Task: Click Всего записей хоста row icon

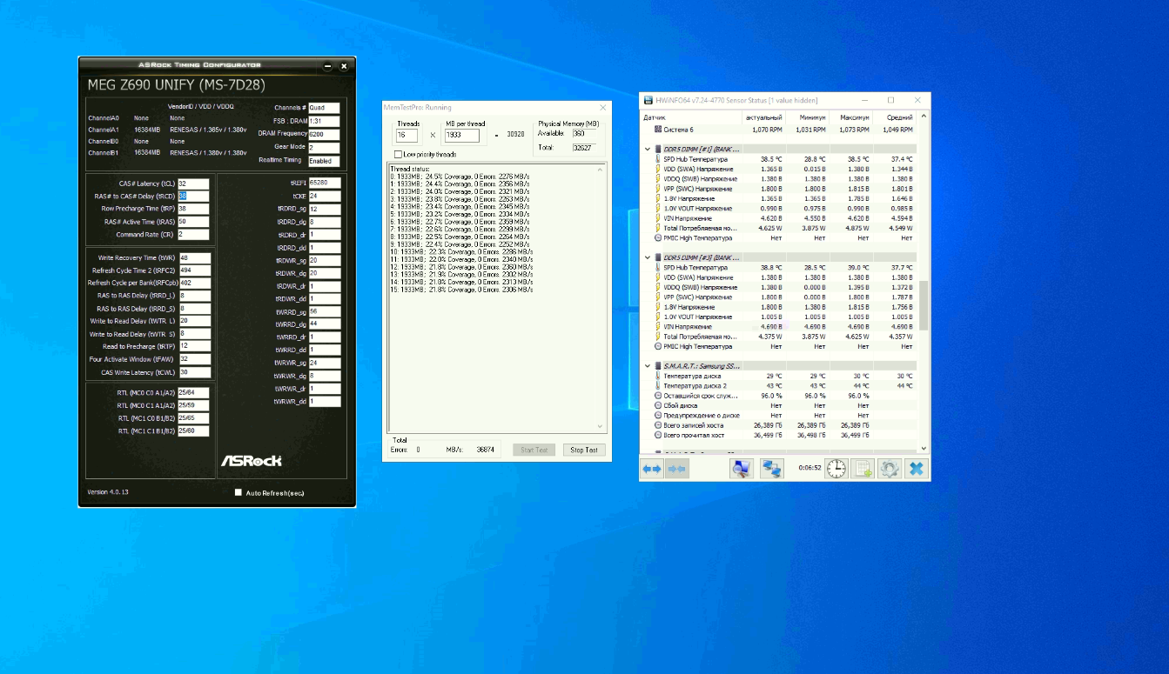Action: click(x=657, y=425)
